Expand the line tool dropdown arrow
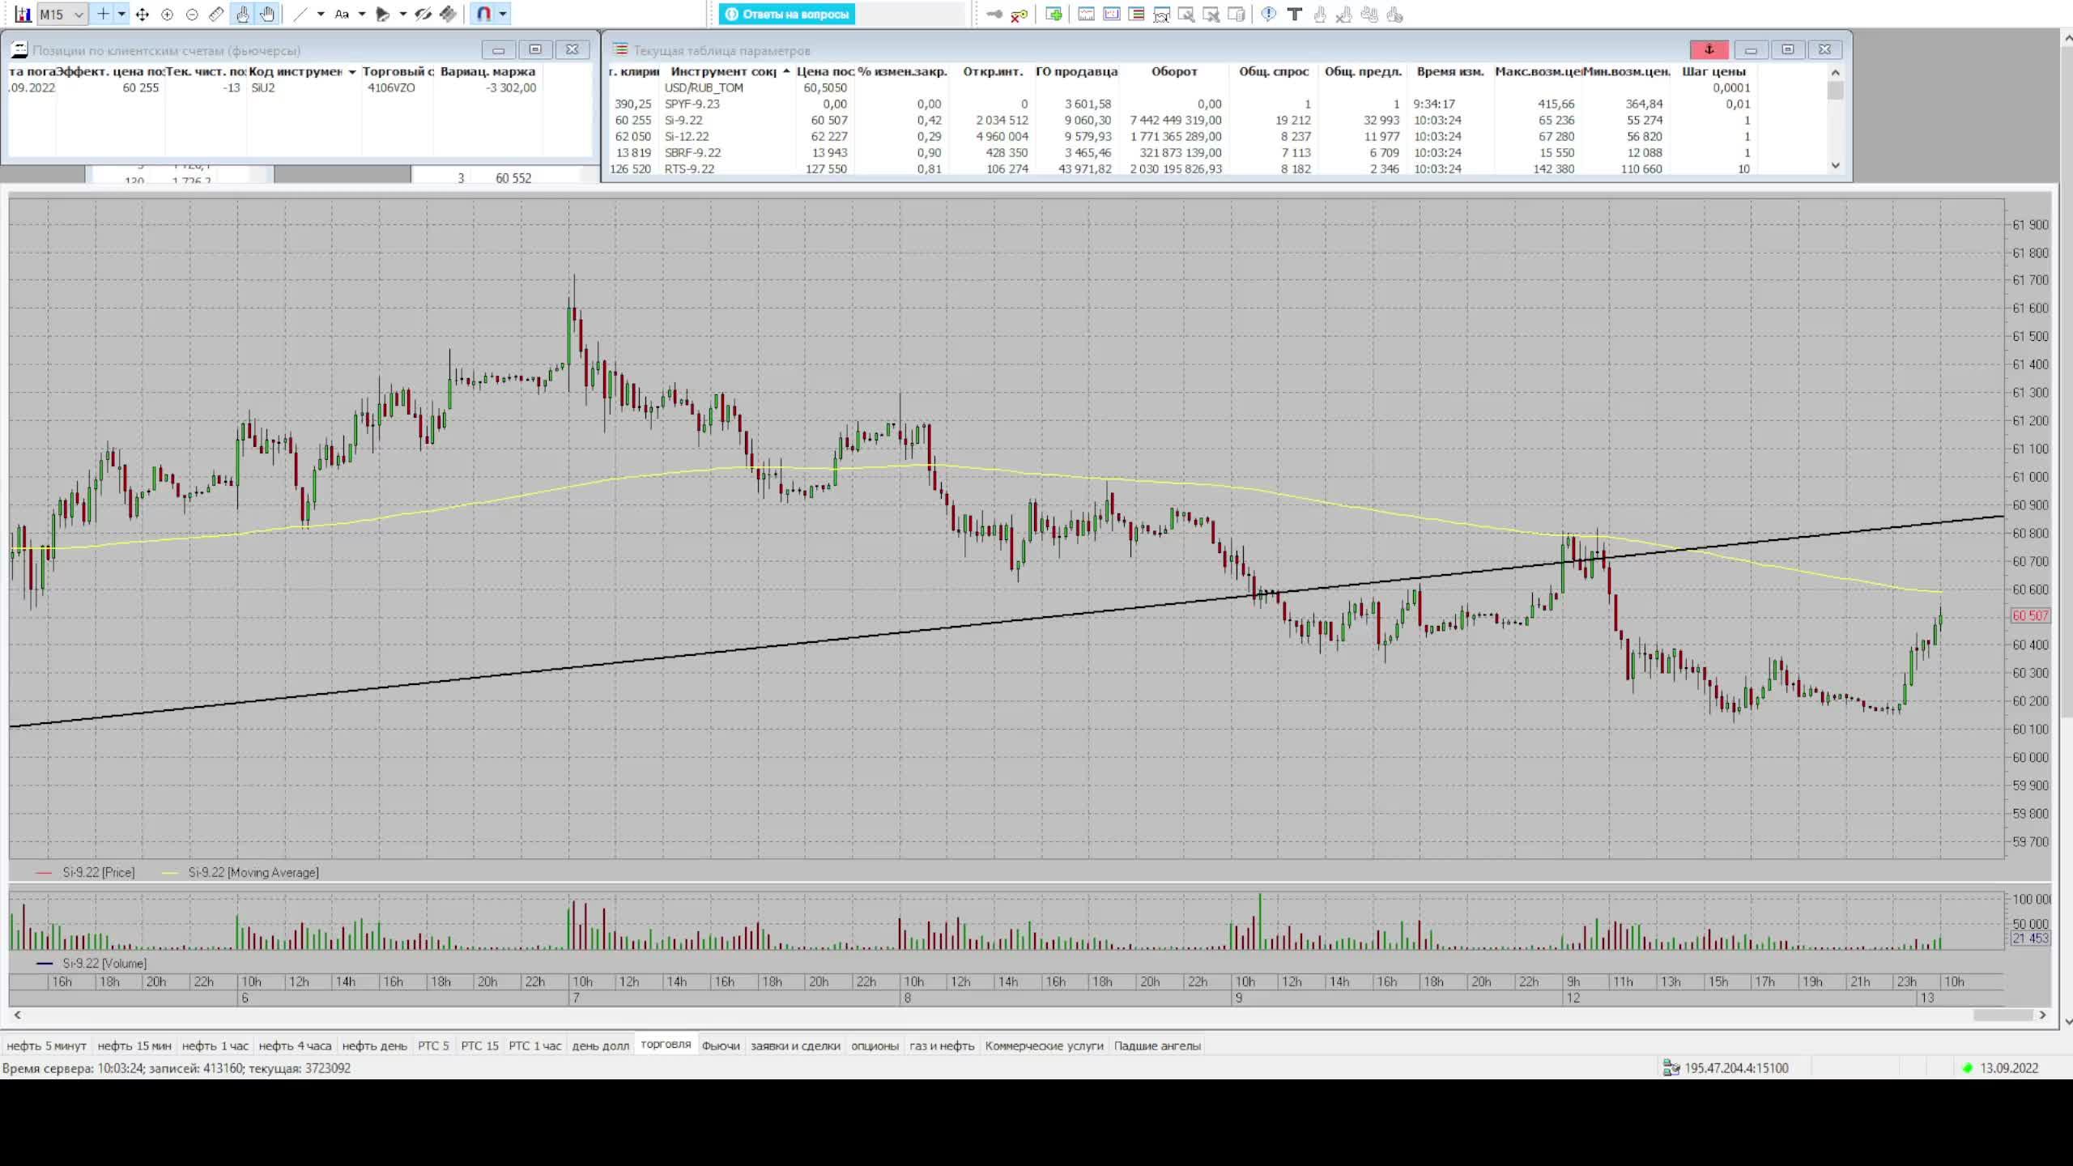Screen dimensions: 2073x1166 321,14
